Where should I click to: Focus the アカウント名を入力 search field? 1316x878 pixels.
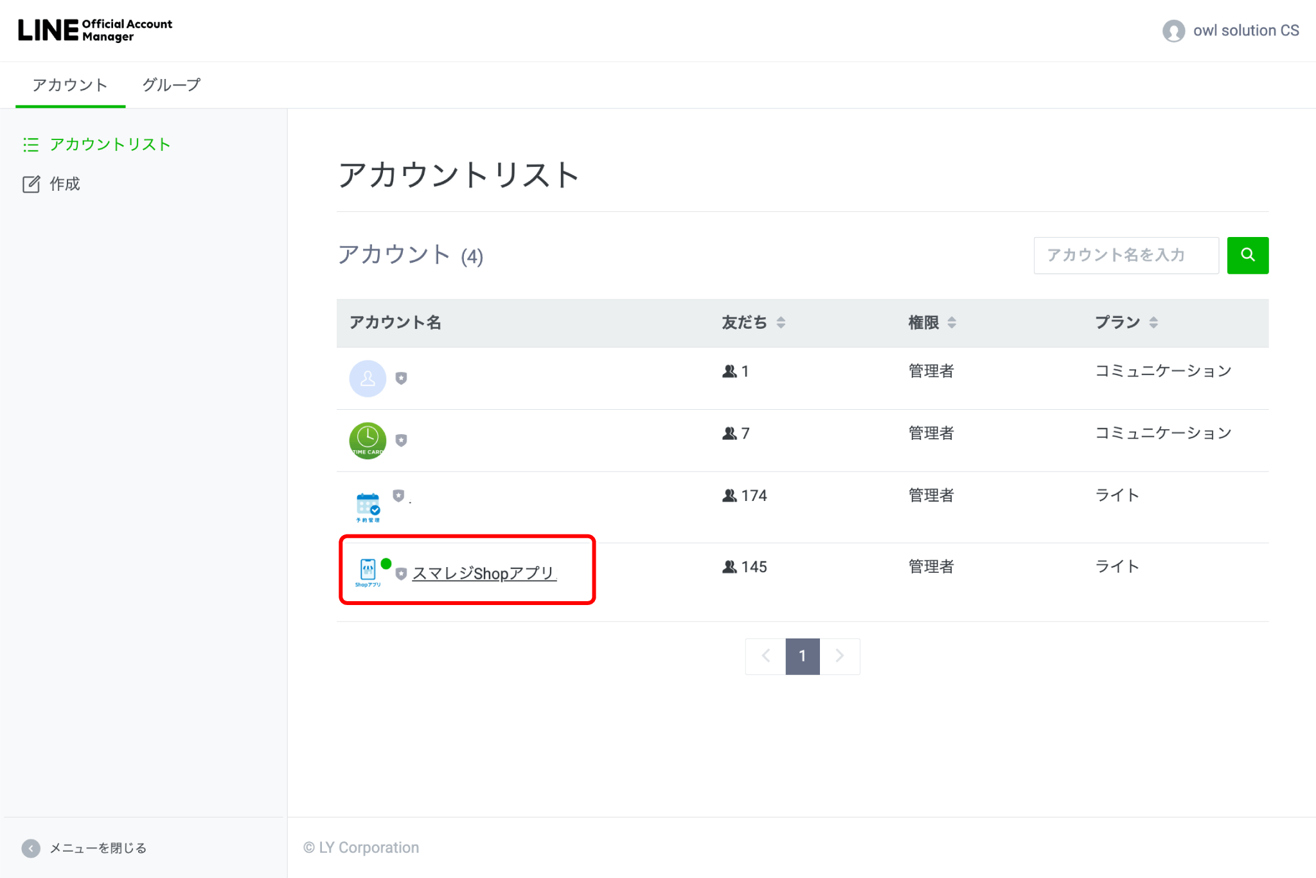1125,255
